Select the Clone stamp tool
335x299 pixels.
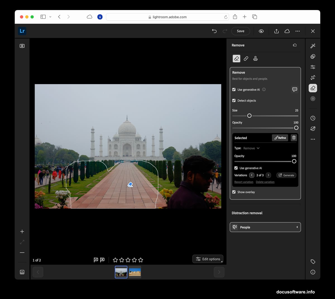pyautogui.click(x=255, y=58)
